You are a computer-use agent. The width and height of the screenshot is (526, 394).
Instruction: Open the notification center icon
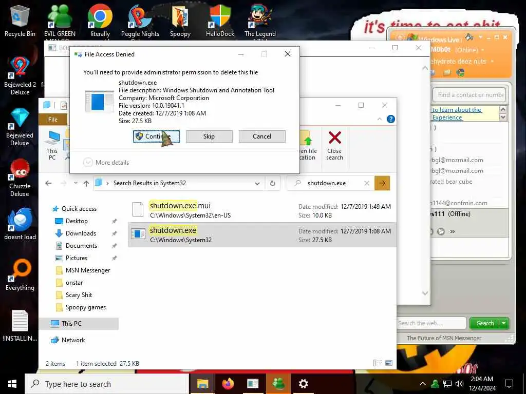click(x=509, y=384)
